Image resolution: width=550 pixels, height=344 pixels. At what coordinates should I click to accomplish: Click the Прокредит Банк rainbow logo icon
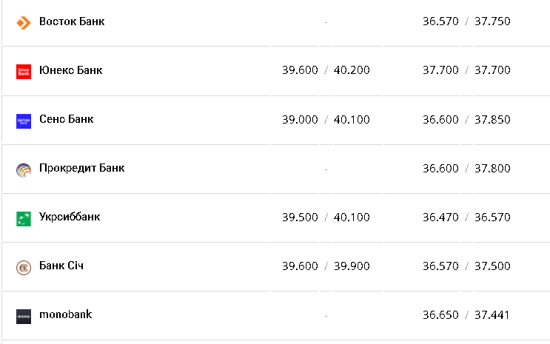(24, 169)
